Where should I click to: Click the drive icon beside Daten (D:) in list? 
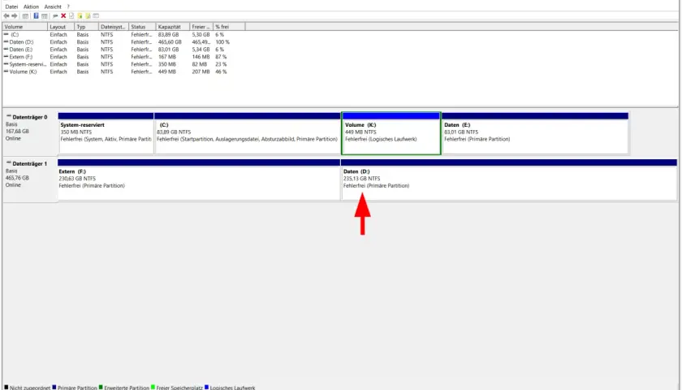(6, 41)
